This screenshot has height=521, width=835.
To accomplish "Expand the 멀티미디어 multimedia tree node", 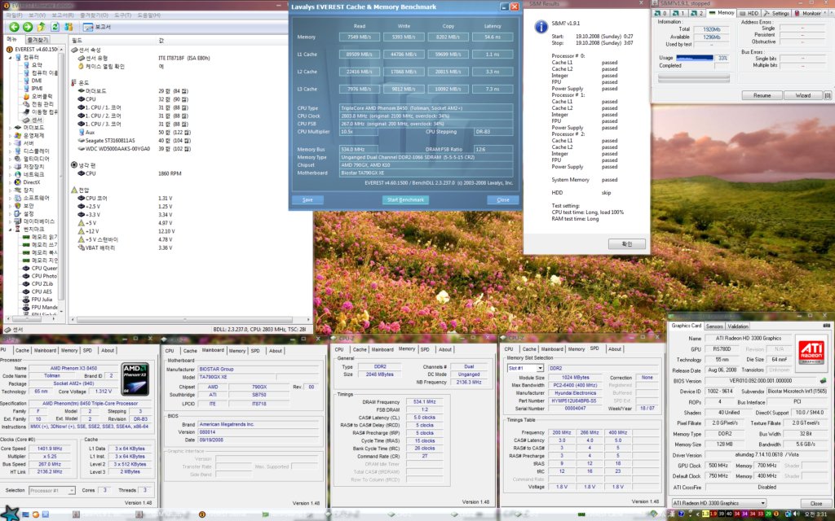I will point(10,159).
